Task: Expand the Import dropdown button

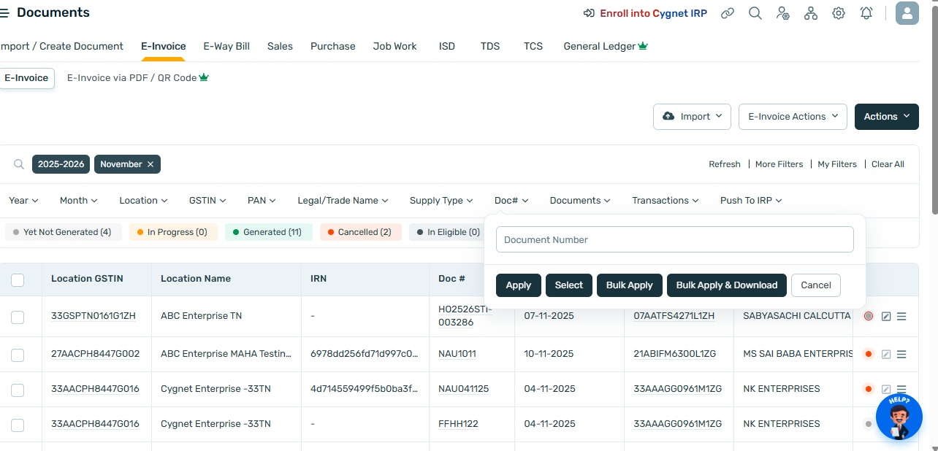Action: tap(692, 117)
